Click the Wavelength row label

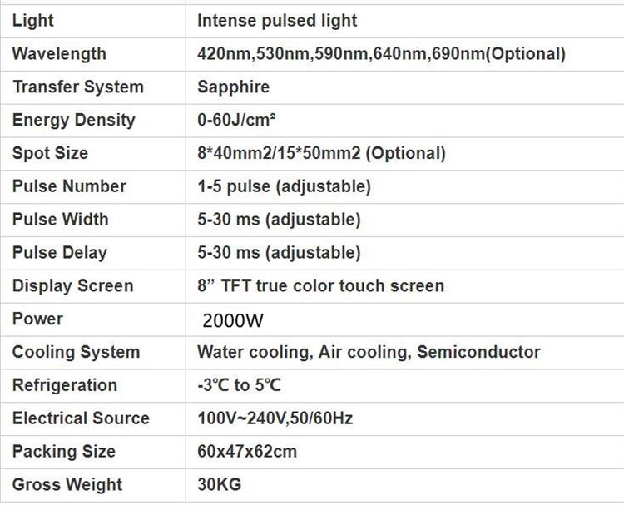59,54
